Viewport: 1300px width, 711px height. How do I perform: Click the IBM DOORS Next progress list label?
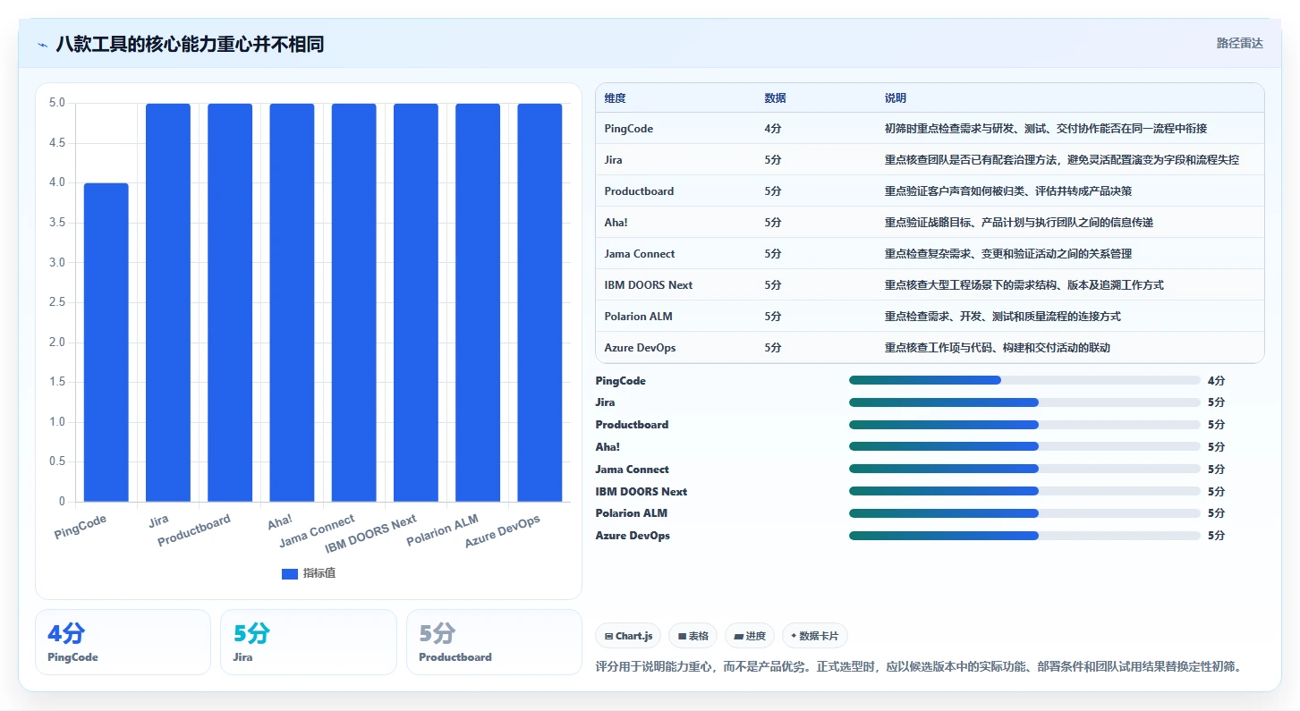pyautogui.click(x=642, y=491)
